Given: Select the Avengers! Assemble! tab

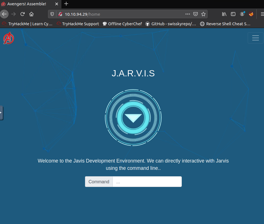Looking at the screenshot, I should point(31,4).
